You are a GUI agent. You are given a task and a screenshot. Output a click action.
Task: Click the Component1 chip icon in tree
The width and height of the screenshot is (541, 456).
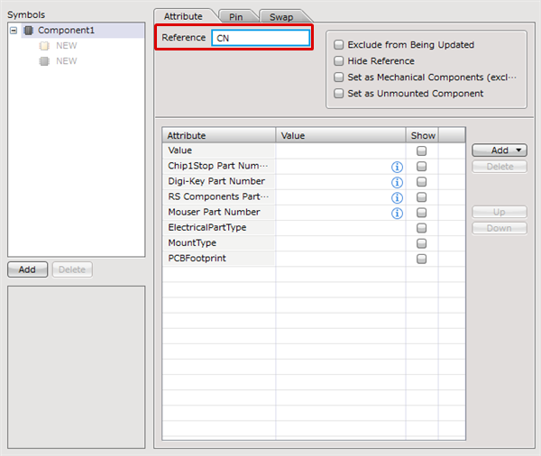click(29, 31)
